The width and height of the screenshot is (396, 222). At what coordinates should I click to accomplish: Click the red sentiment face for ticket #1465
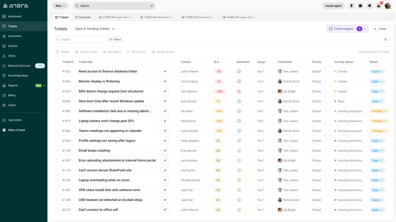(239, 81)
